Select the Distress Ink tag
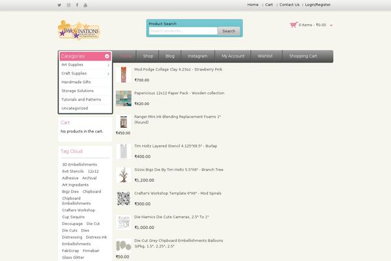This screenshot has height=261, width=391. point(96,238)
